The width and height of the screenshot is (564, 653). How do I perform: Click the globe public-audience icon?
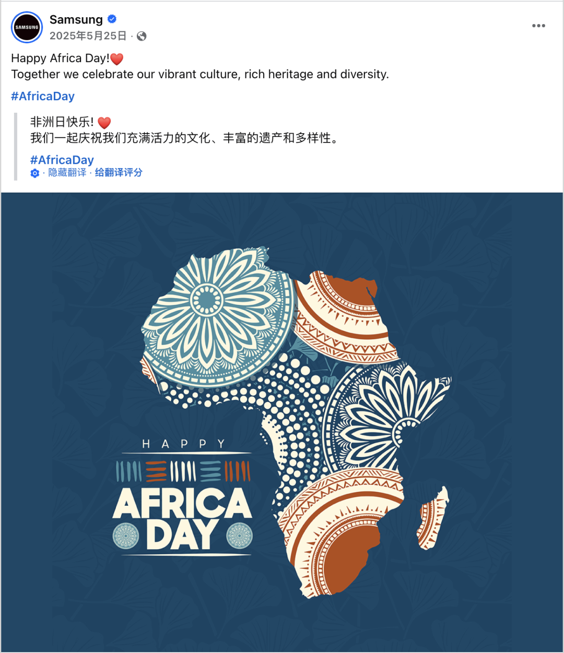pos(142,36)
